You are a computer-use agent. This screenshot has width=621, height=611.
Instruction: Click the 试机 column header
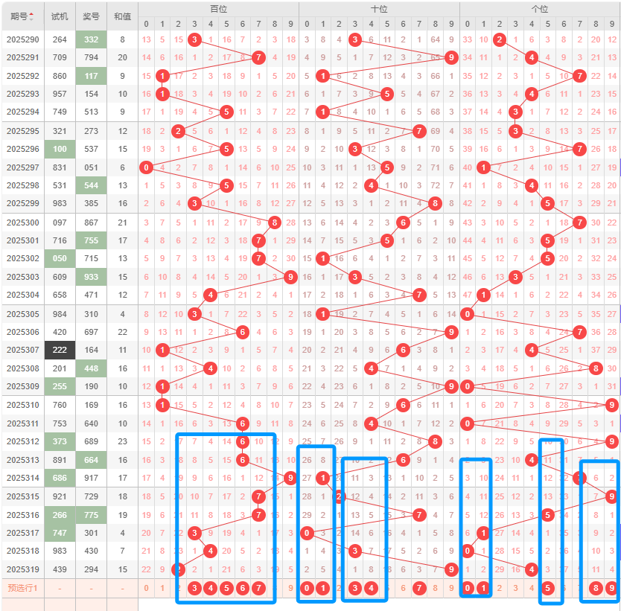click(x=60, y=16)
